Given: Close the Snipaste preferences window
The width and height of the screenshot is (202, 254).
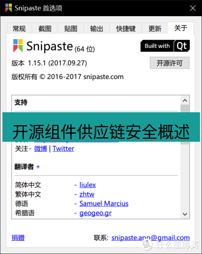Looking at the screenshot, I should tap(193, 8).
